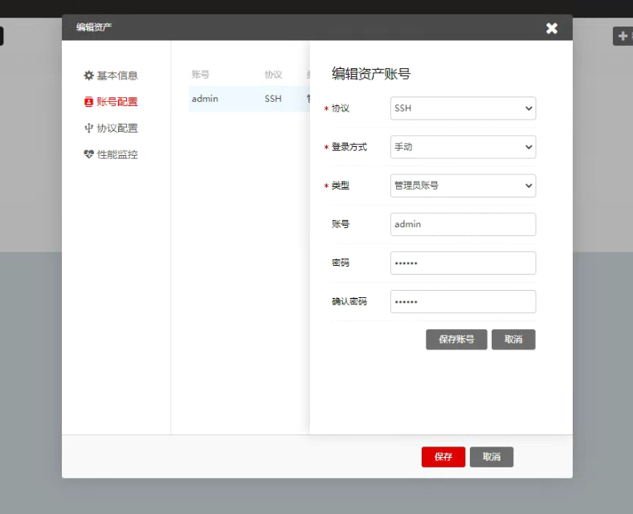Click the 协议 column header
The width and height of the screenshot is (633, 514).
(x=273, y=74)
